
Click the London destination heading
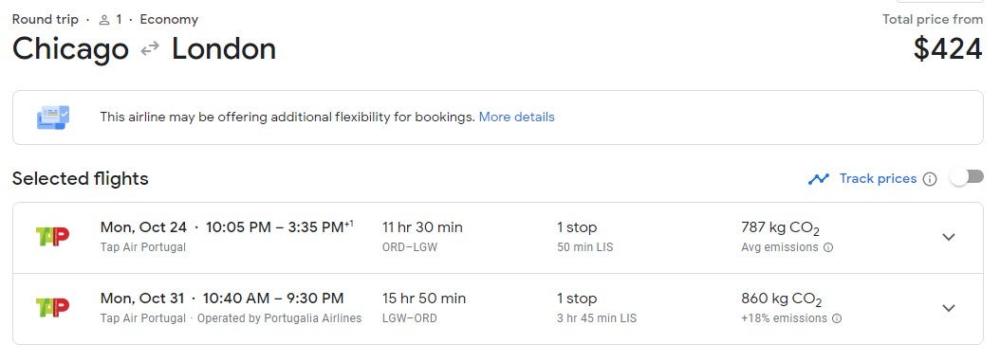(224, 49)
